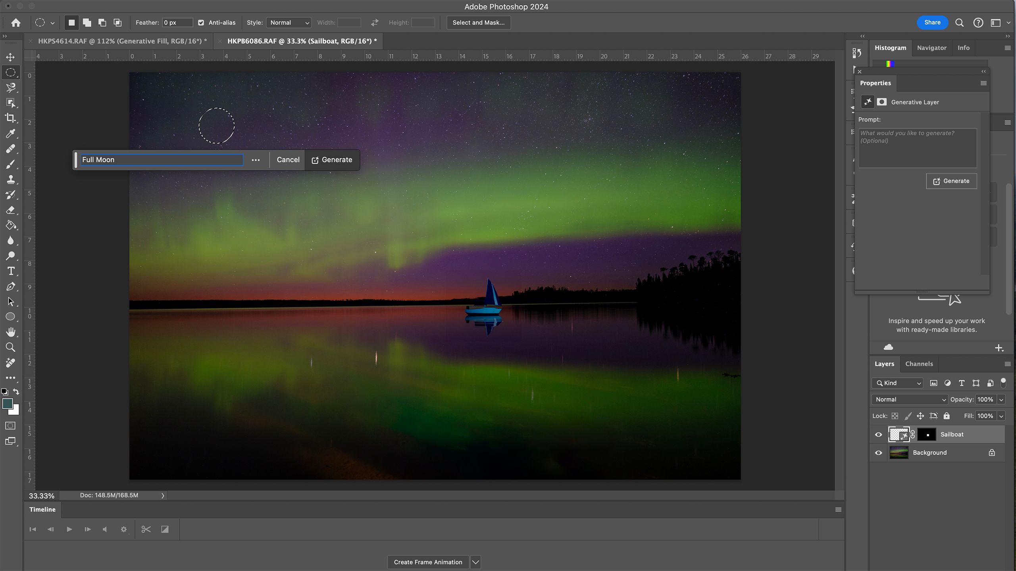Select the Move tool

coord(11,57)
